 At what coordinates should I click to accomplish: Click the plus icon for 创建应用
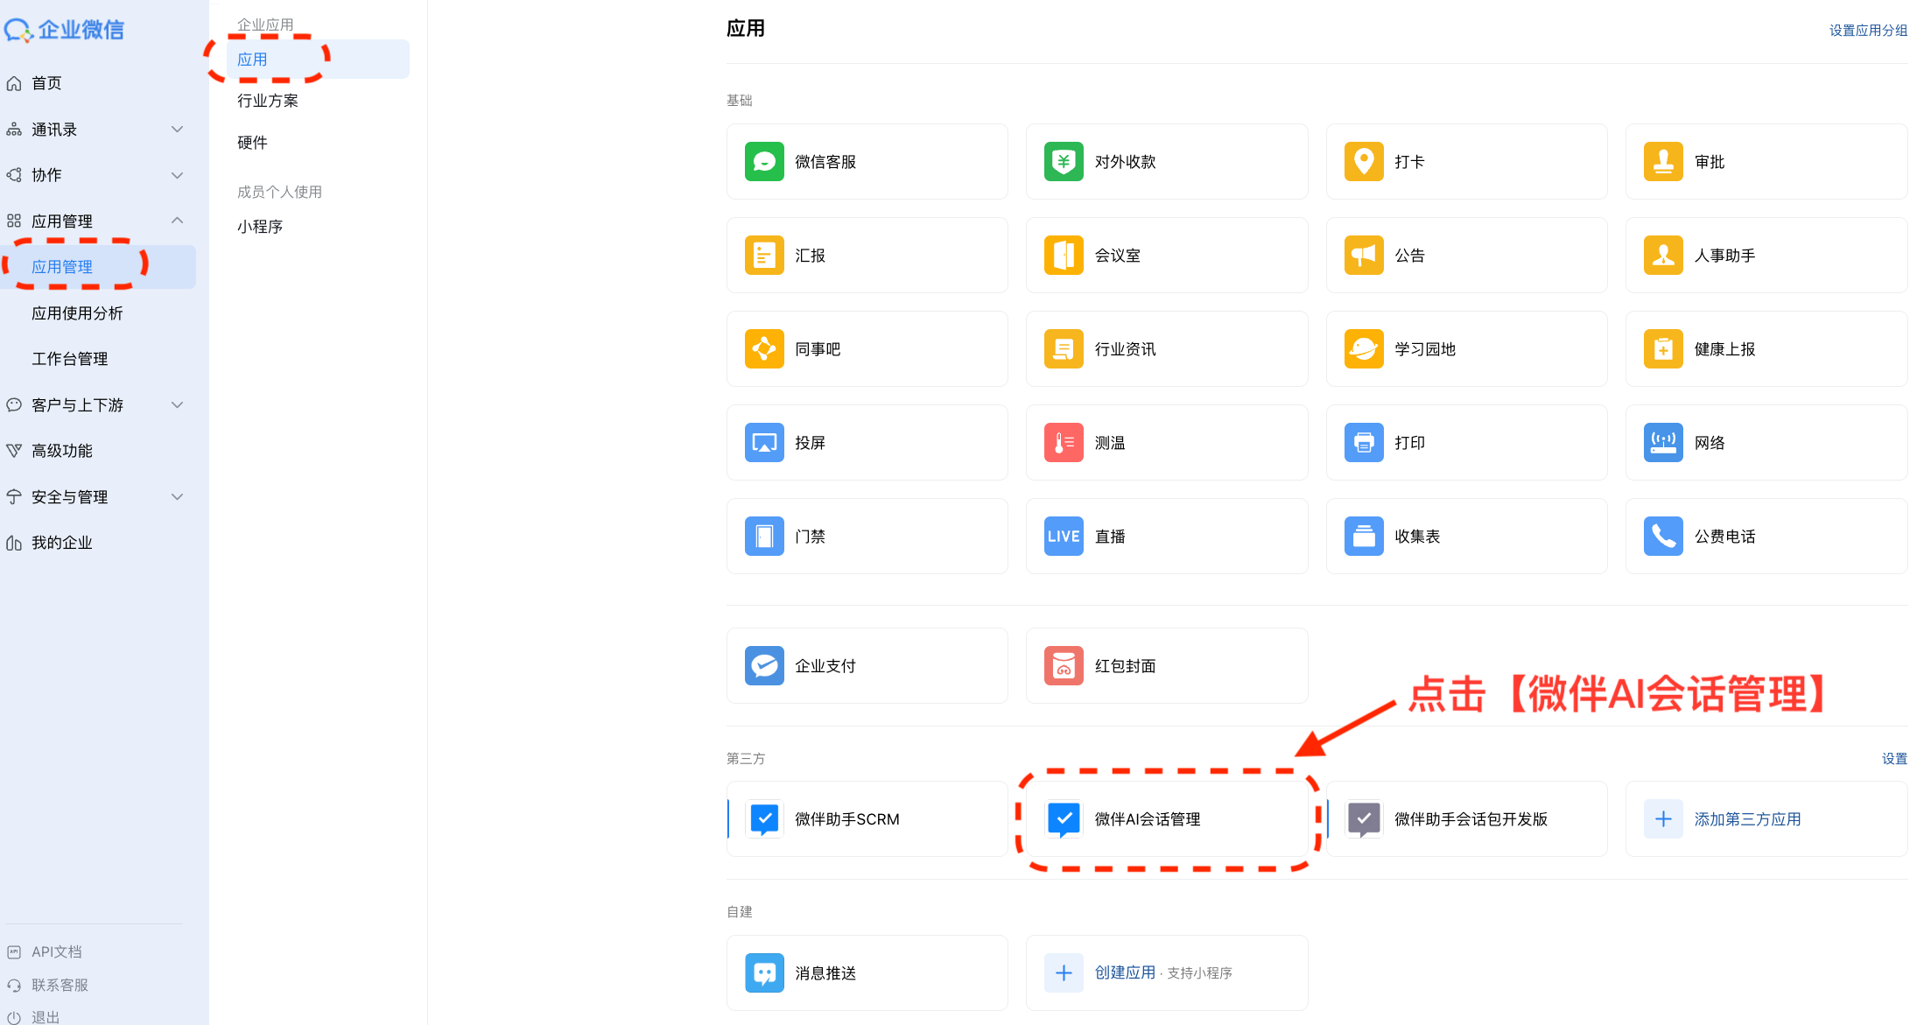(x=1064, y=973)
